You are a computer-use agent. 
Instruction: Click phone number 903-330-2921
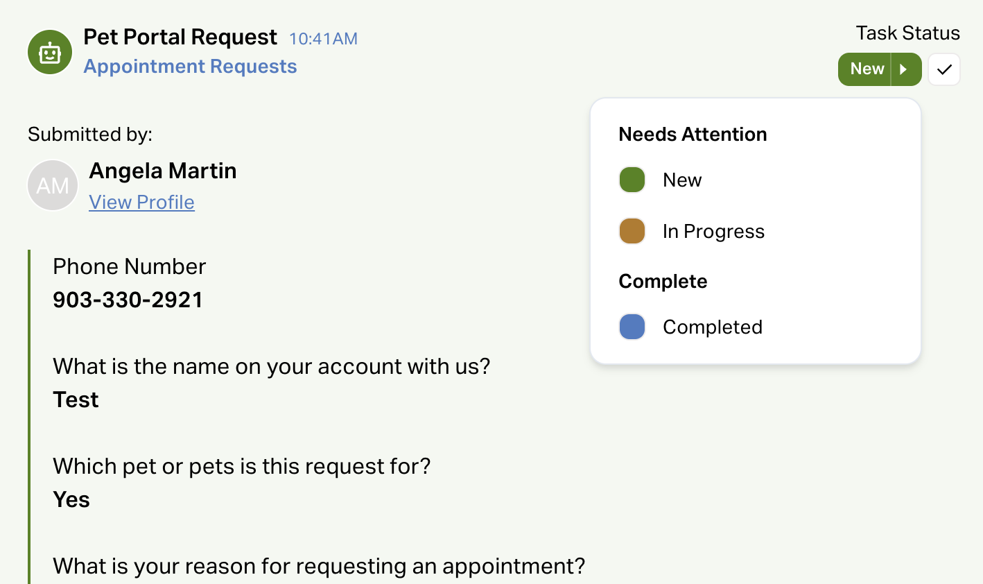click(128, 300)
